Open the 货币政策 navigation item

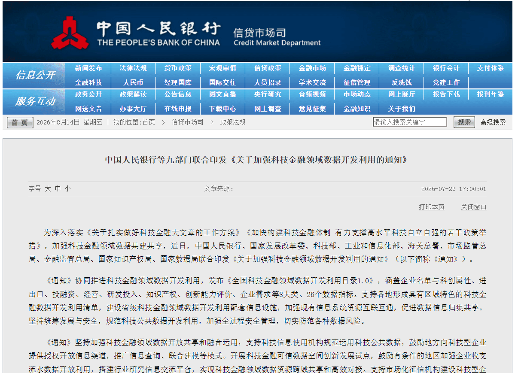tap(178, 68)
